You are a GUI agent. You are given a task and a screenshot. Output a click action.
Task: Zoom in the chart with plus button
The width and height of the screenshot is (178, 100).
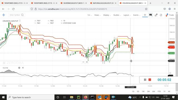point(87,62)
